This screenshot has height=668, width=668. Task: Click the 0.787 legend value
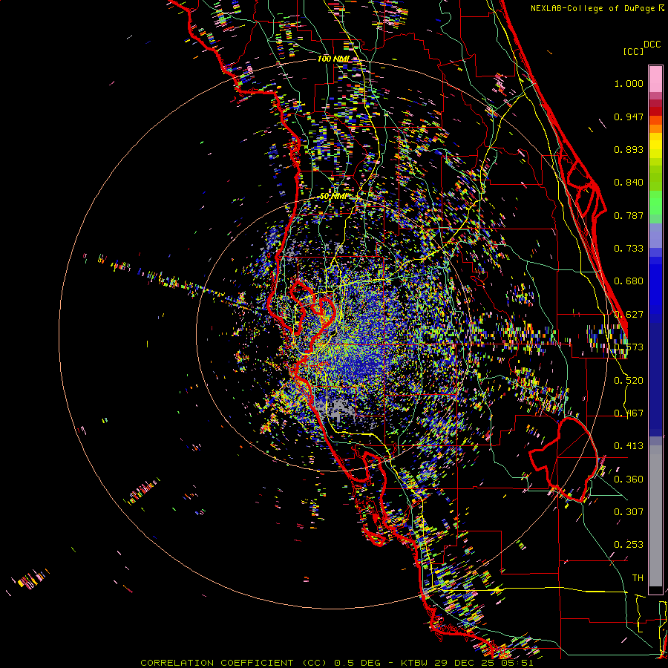629,215
